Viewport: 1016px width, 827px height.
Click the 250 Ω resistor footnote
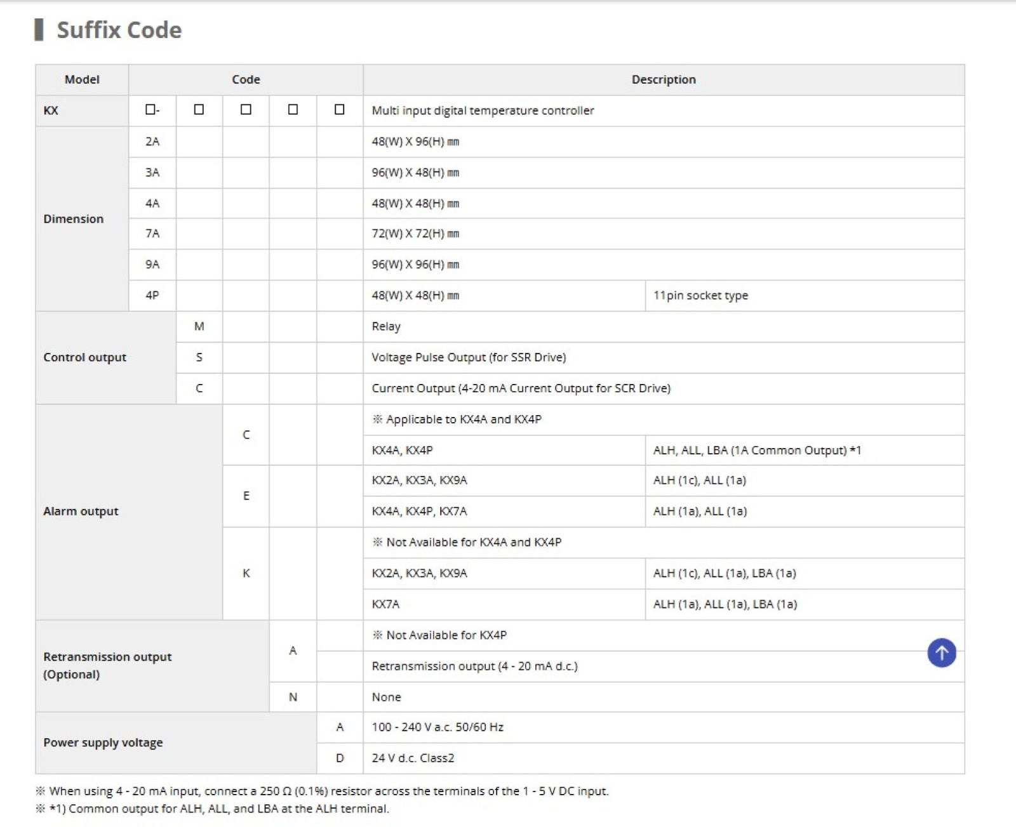click(x=322, y=791)
